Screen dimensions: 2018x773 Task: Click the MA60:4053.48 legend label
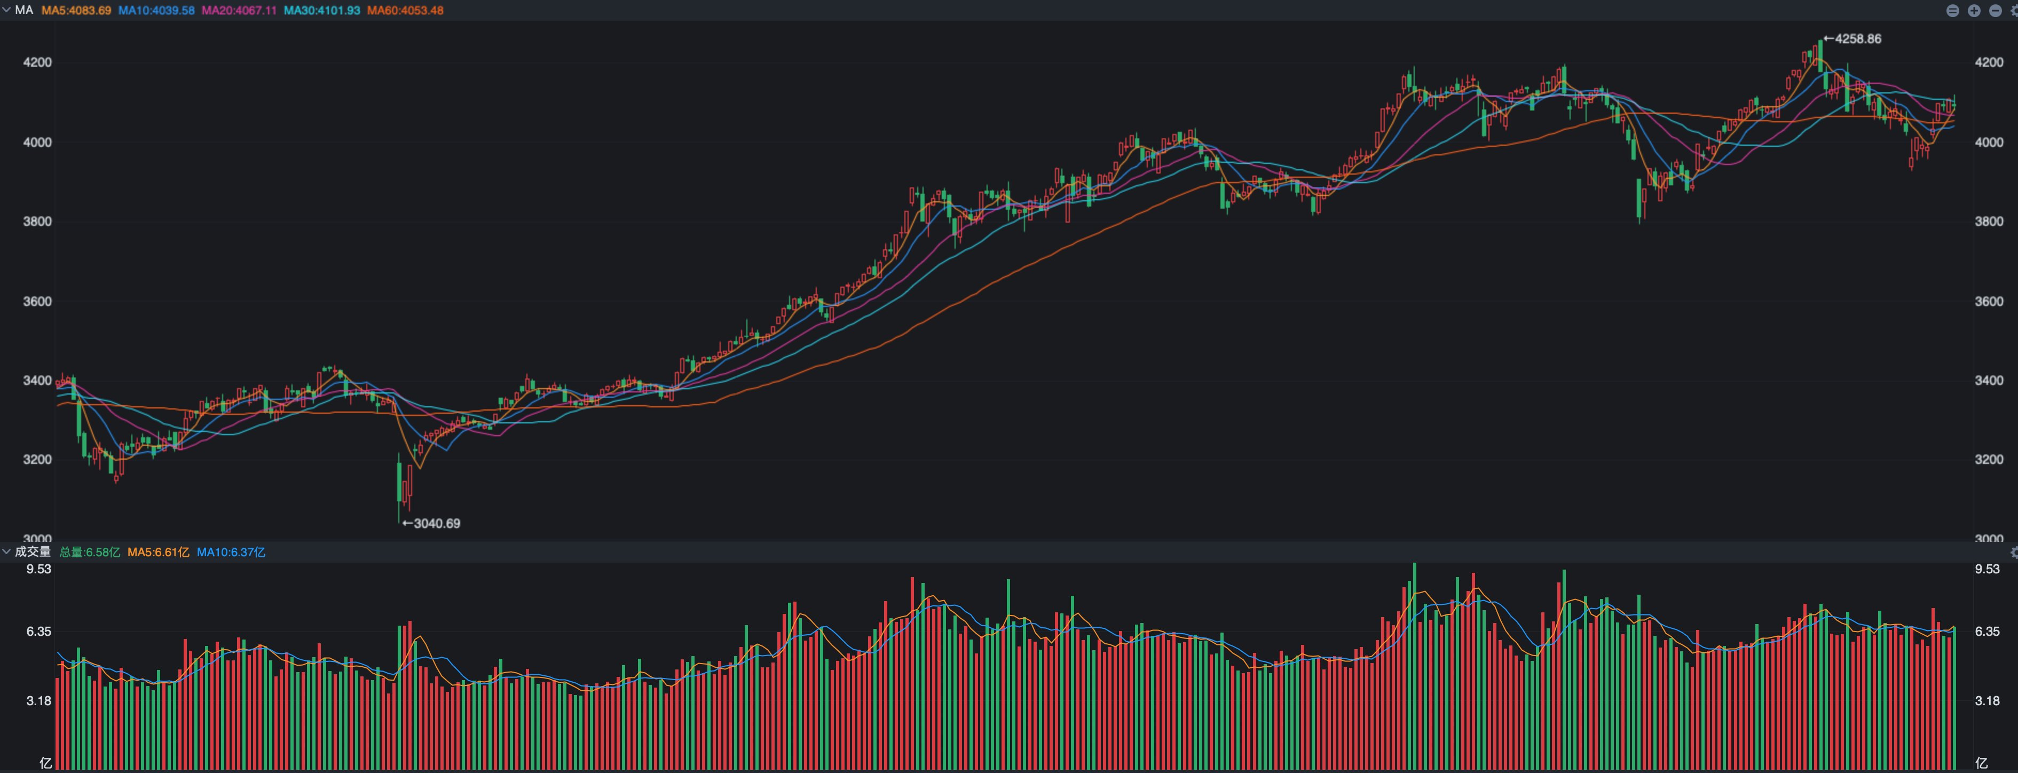(x=405, y=10)
